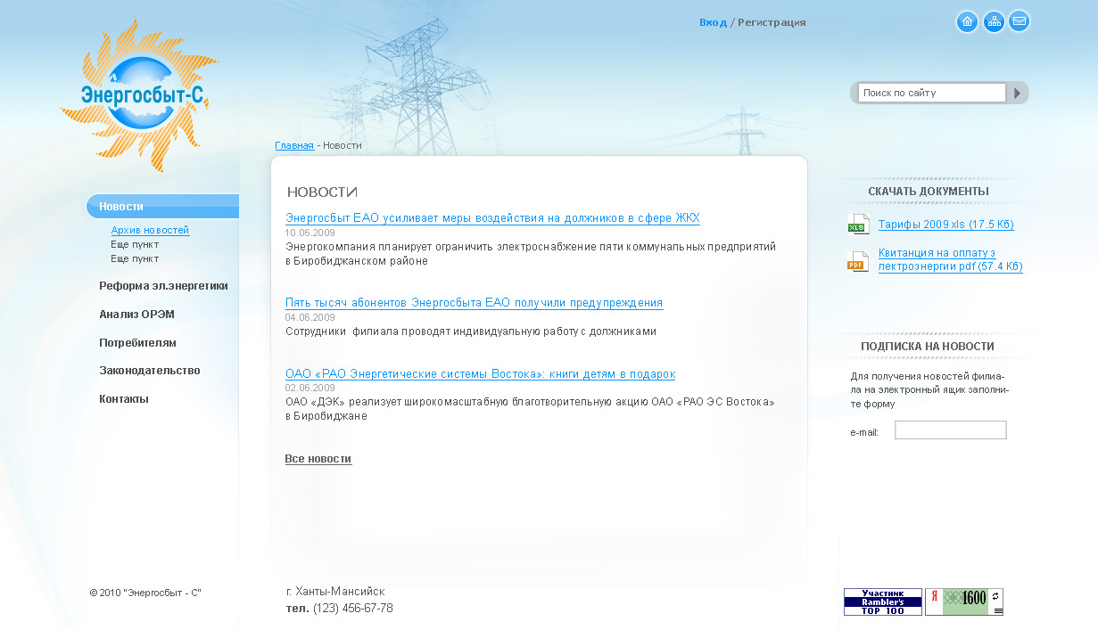1098x630 pixels.
Task: Select the first Еще пункт submenu item
Action: point(135,244)
